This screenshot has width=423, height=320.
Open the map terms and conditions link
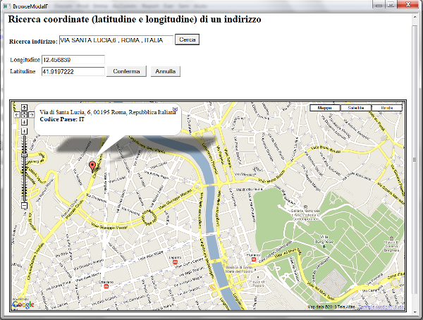click(x=381, y=307)
